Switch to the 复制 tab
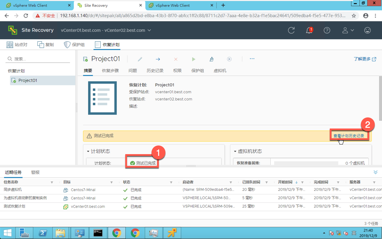The image size is (382, 239). click(x=46, y=45)
